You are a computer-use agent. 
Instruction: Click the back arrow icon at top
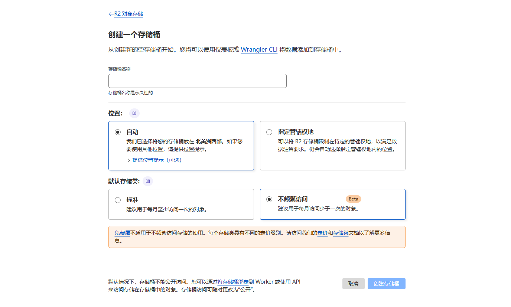pos(111,14)
